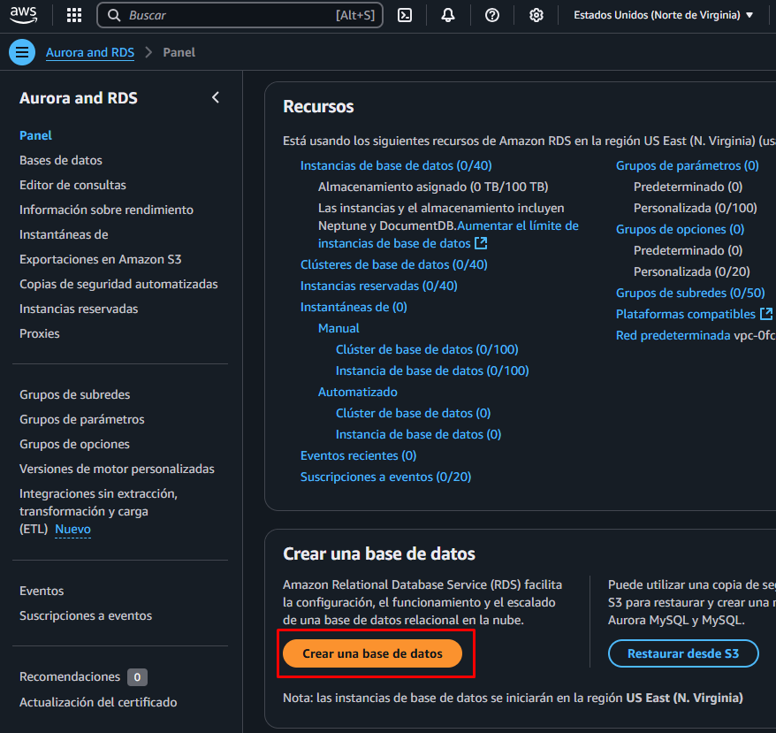
Task: Click Grupos de parámetros (0) resource link
Action: (x=687, y=165)
